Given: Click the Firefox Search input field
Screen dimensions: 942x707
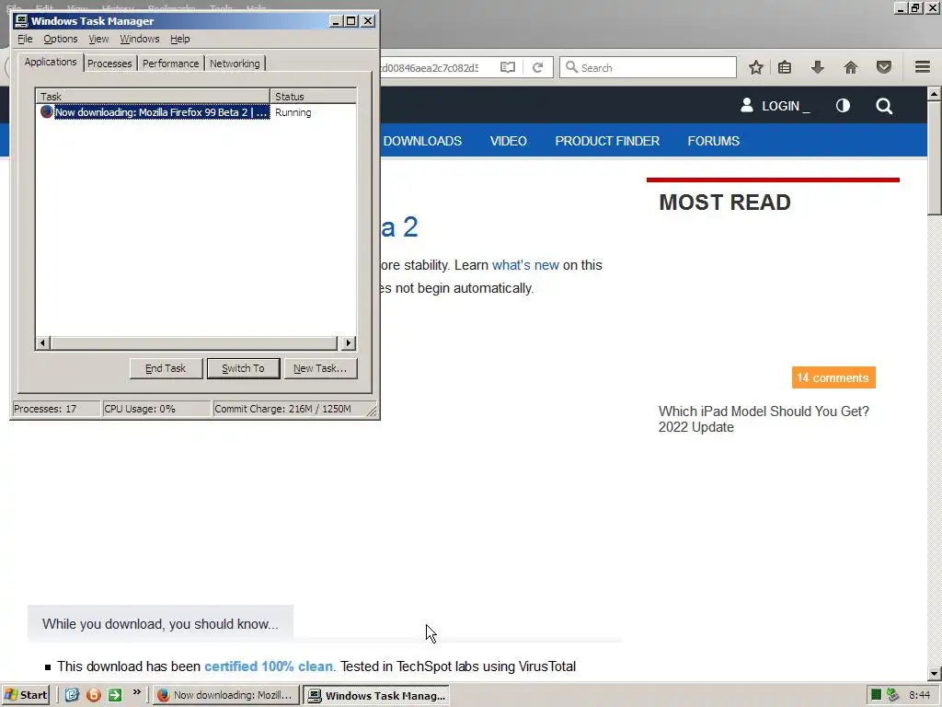Looking at the screenshot, I should [x=649, y=67].
